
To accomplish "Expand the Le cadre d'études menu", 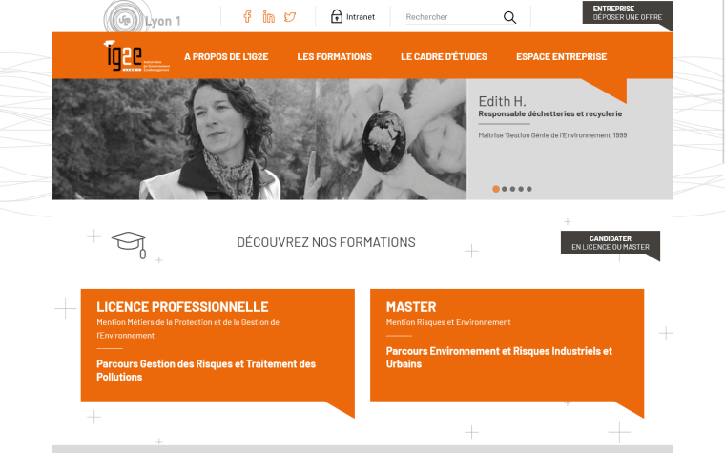I will click(x=444, y=57).
